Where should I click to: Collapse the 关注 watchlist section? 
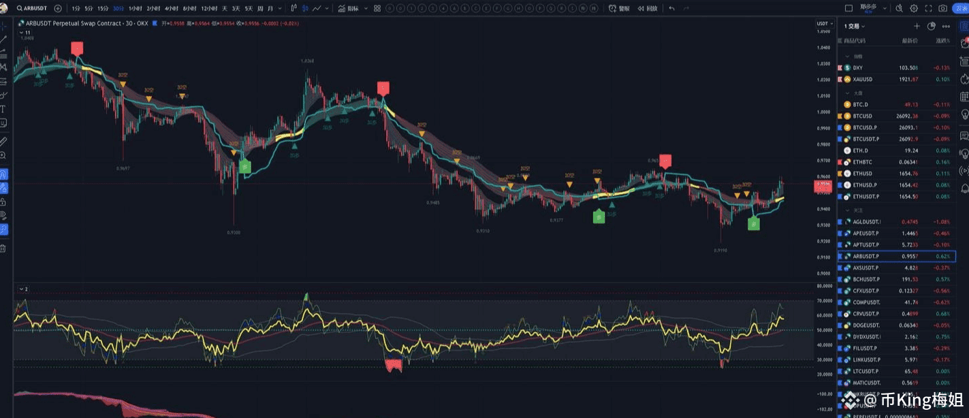tap(848, 210)
